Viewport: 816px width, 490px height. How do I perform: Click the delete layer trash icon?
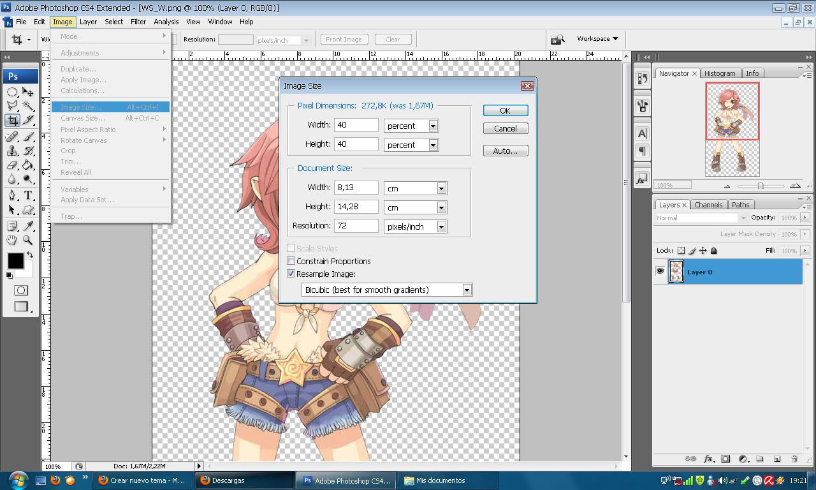click(x=794, y=459)
